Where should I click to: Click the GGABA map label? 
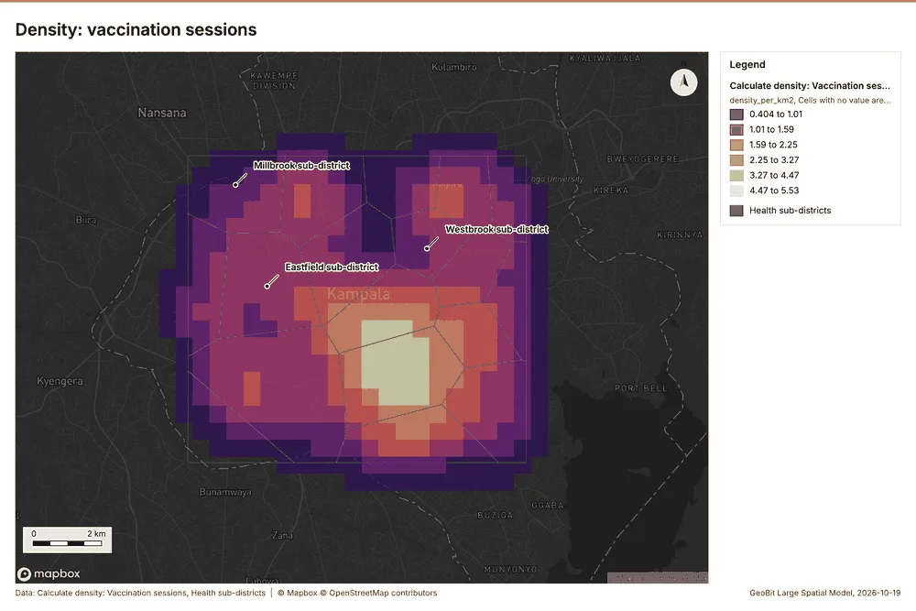548,506
